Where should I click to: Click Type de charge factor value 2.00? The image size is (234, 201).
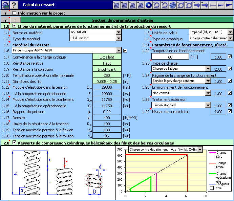[218, 69]
